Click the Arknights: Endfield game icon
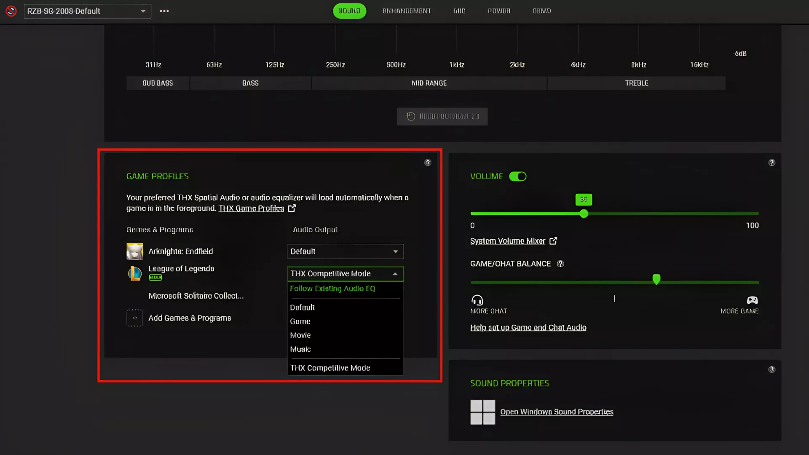Image resolution: width=809 pixels, height=455 pixels. (135, 252)
